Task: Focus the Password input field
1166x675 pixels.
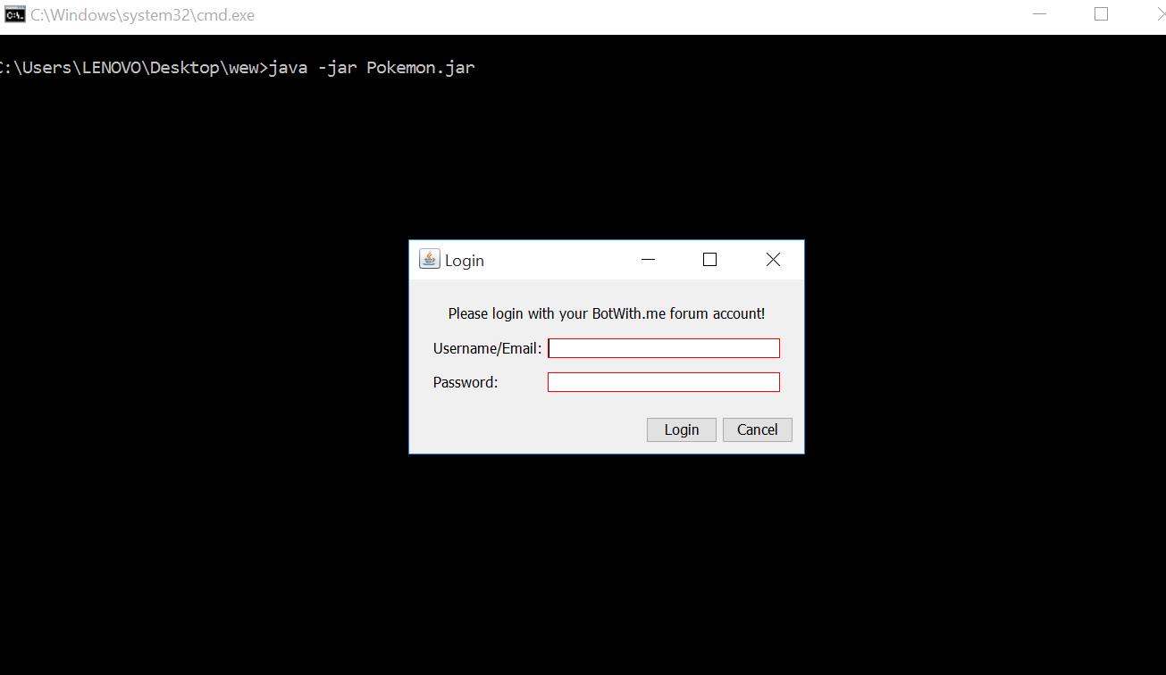Action: [x=664, y=382]
